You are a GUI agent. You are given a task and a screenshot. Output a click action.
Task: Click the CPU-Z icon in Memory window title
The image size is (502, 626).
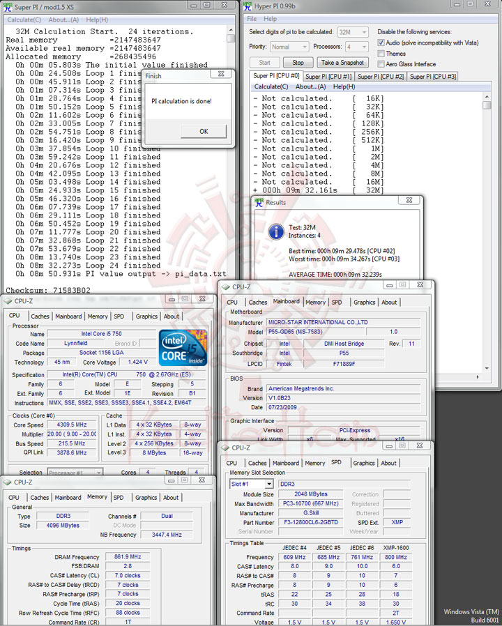(8, 482)
